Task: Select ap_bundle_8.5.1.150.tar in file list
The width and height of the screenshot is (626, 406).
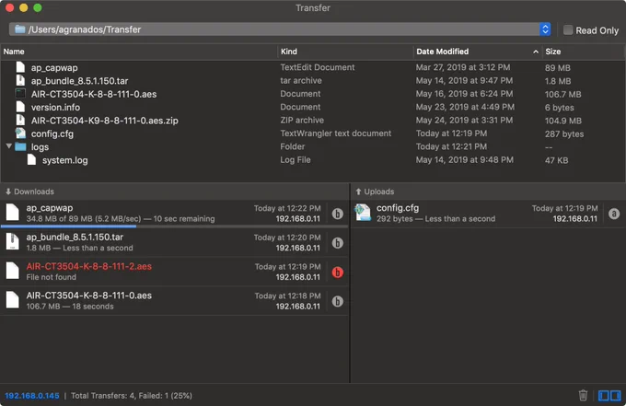Action: [x=79, y=81]
